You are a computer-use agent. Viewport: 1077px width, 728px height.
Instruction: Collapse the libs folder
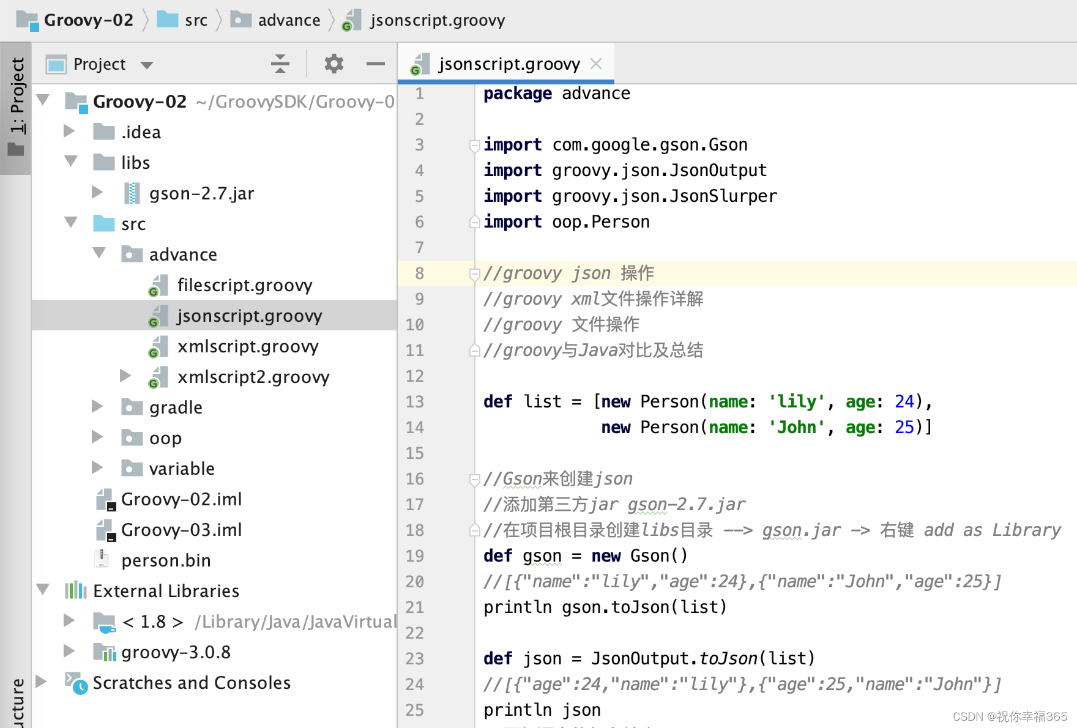[x=70, y=162]
